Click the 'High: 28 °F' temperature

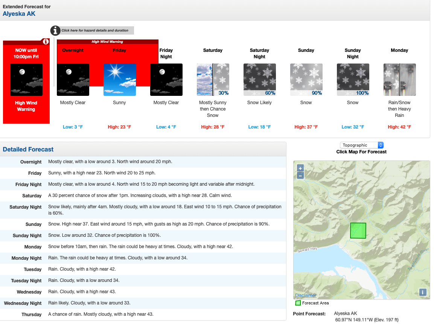pos(213,127)
